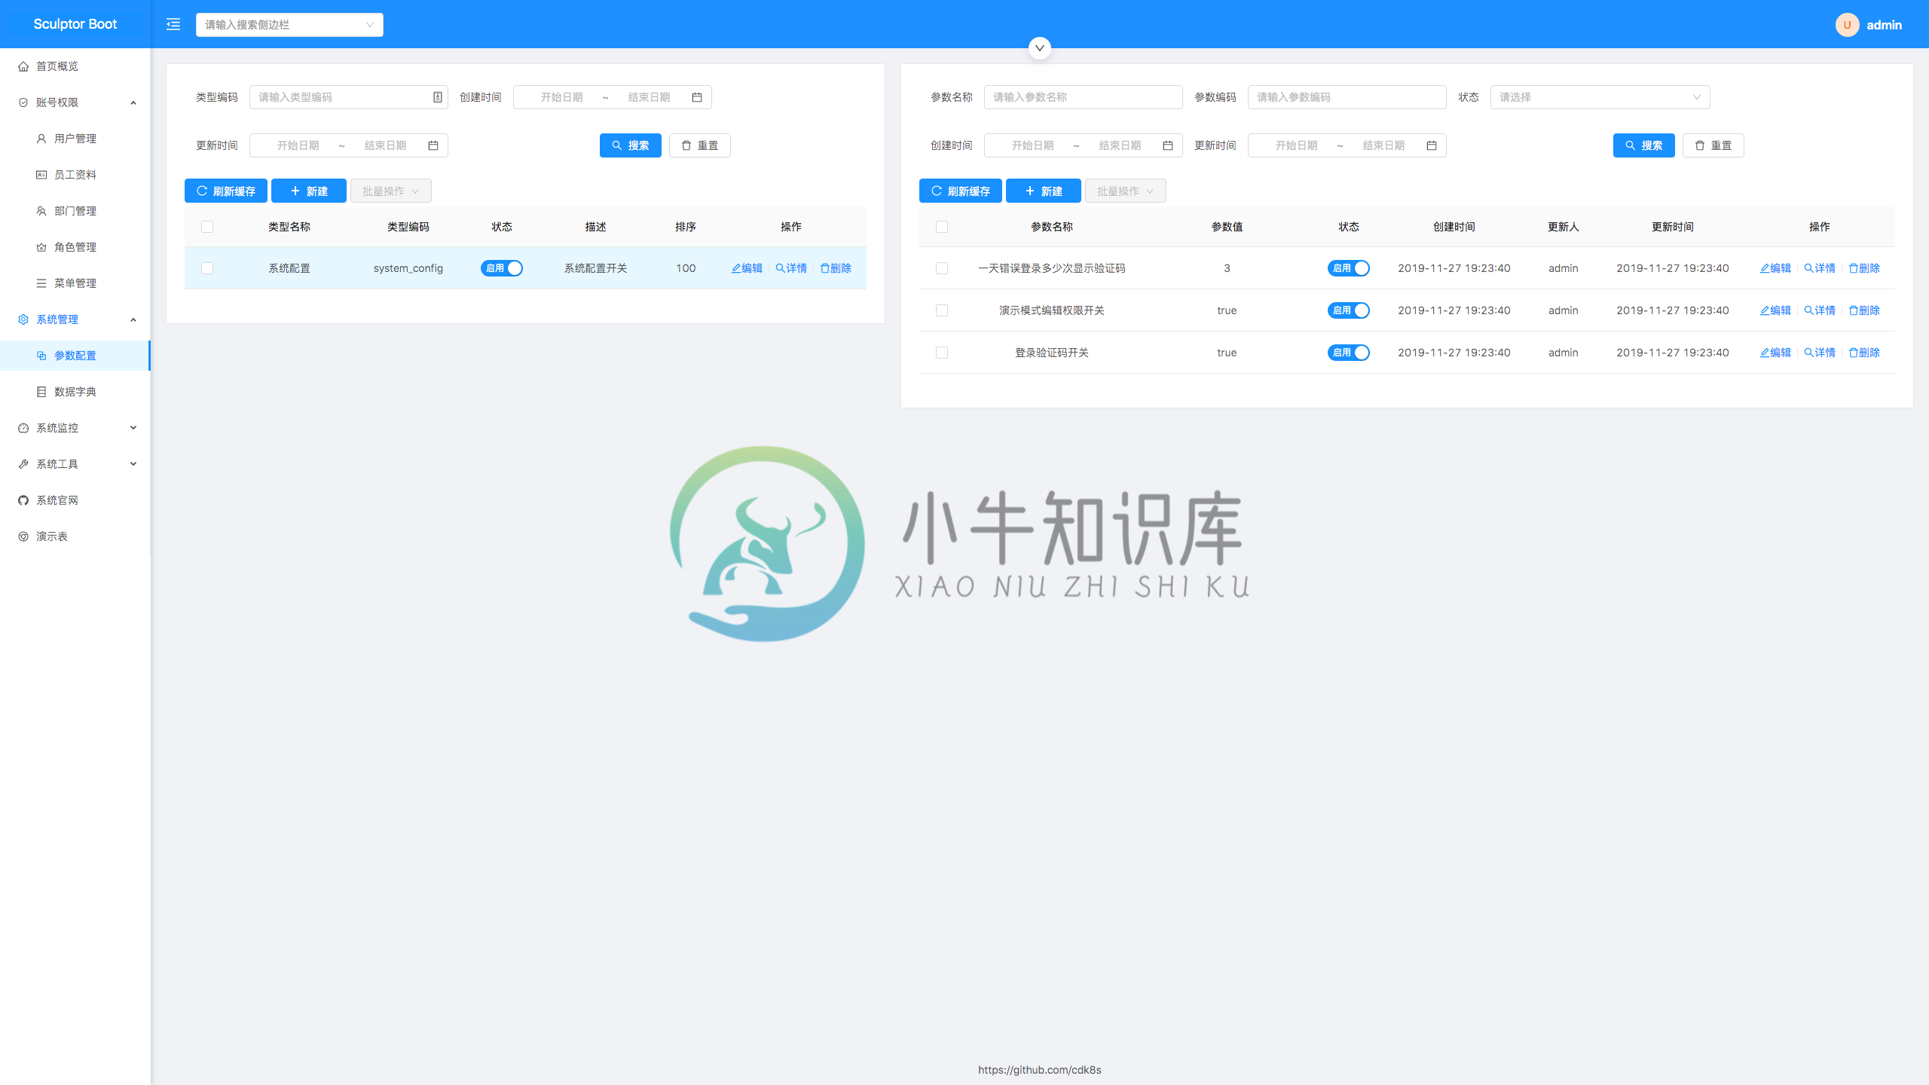Viewport: 1929px width, 1085px height.
Task: Click the collapse chevron at screen top
Action: [1040, 47]
